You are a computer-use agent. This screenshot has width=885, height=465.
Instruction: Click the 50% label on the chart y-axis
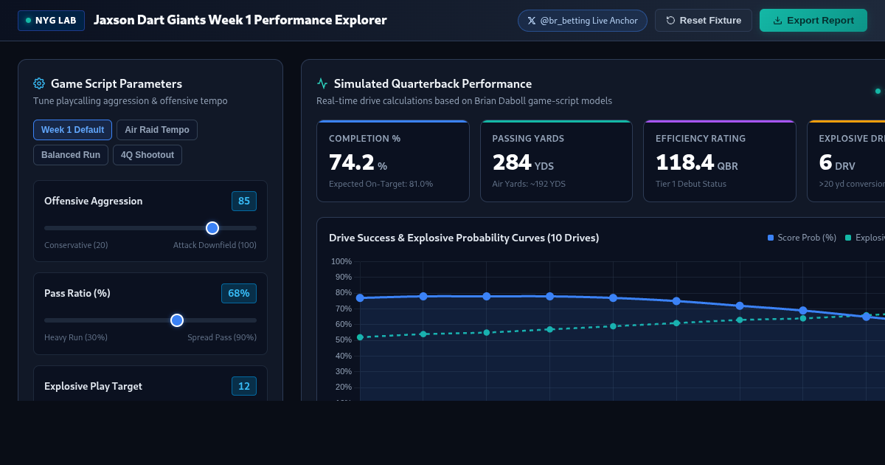(x=344, y=340)
